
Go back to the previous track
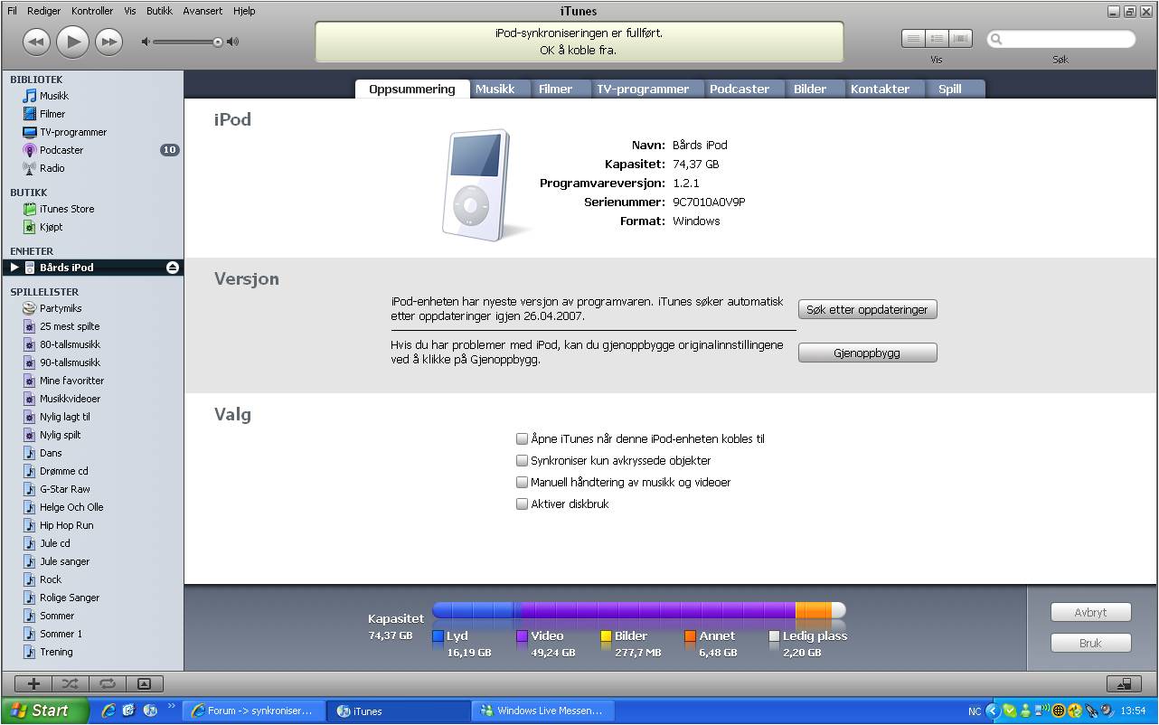click(36, 41)
